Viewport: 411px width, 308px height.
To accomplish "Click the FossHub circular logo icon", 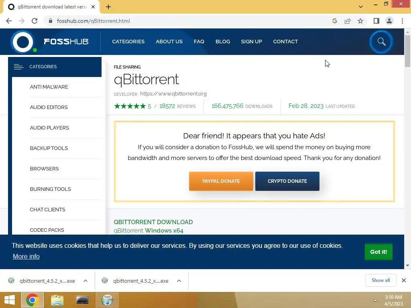I will tap(23, 42).
